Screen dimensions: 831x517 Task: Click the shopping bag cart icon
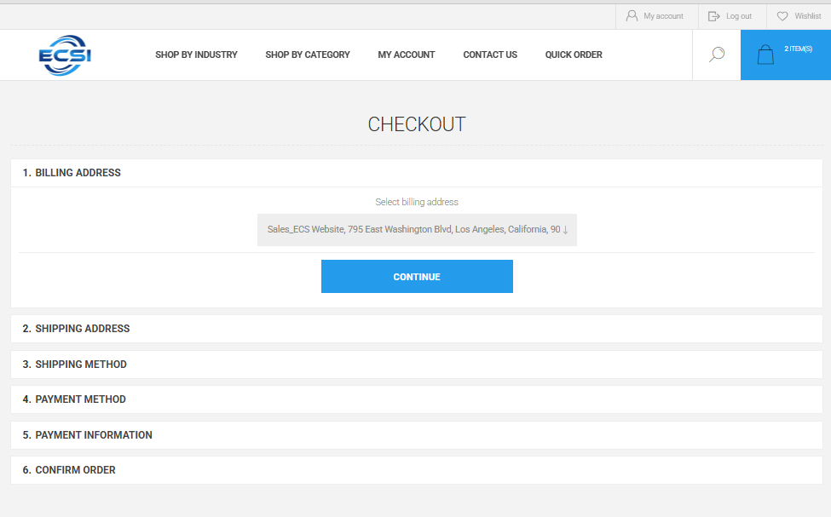(x=766, y=54)
